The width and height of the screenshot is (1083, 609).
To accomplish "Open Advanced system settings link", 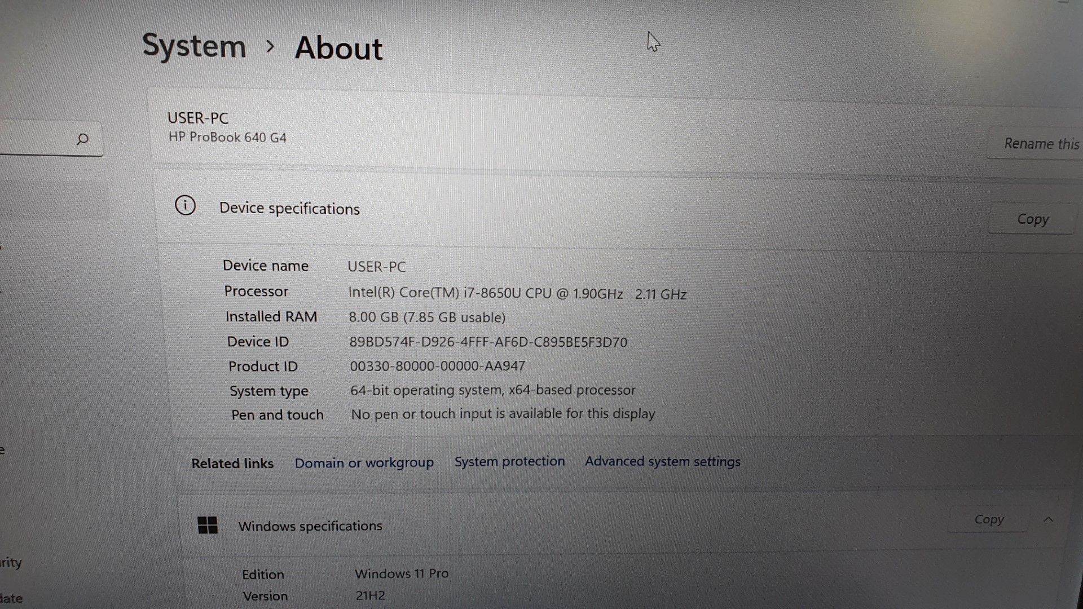I will click(662, 461).
